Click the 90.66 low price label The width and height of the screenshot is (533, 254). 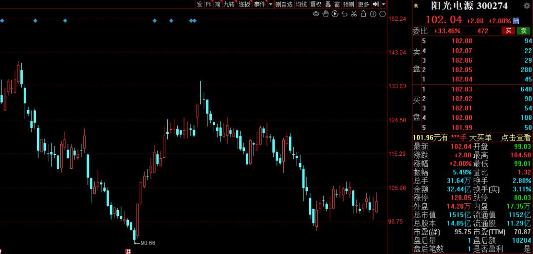pos(148,243)
